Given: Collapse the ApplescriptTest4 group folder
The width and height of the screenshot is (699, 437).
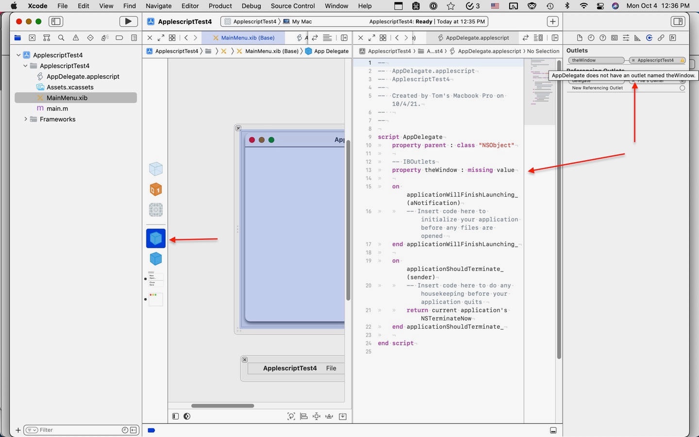Looking at the screenshot, I should click(25, 66).
